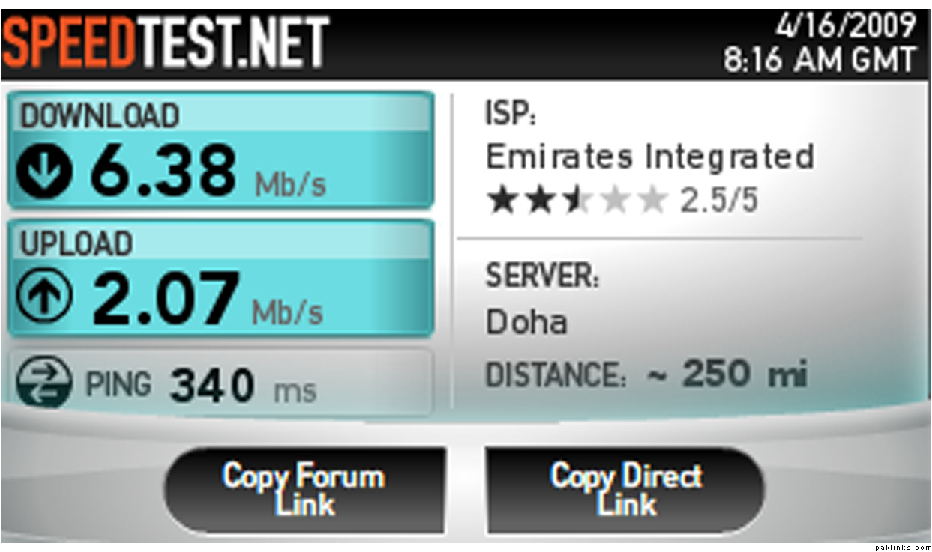Click the Copy Forum Link button
Screen dimensions: 932x552
(x=304, y=490)
